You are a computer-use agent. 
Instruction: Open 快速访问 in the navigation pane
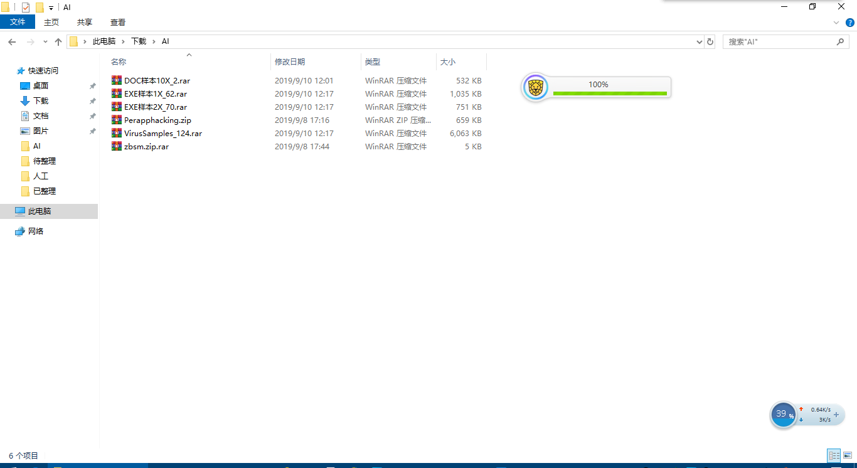tap(43, 71)
